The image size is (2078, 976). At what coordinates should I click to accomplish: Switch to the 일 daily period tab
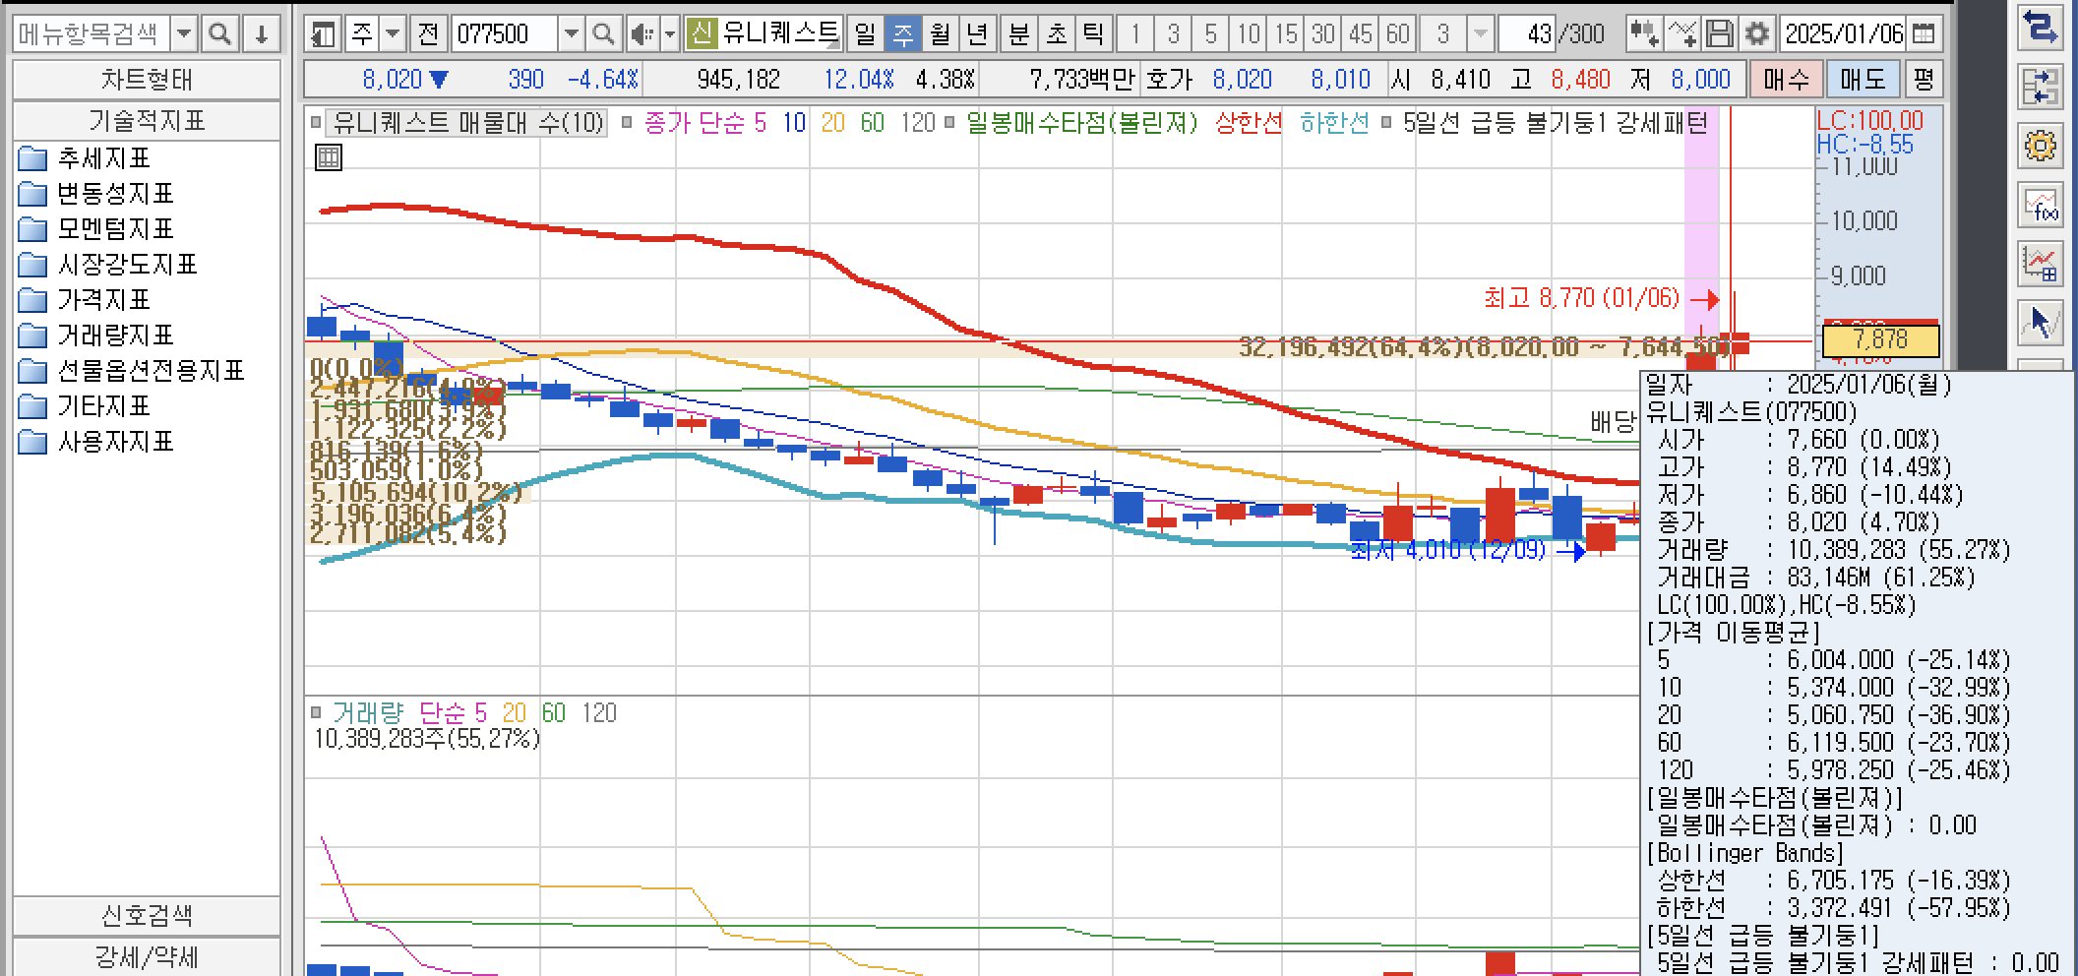[865, 34]
